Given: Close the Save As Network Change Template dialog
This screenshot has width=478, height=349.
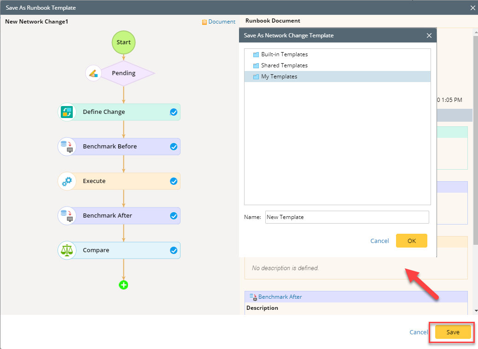Looking at the screenshot, I should (x=429, y=35).
